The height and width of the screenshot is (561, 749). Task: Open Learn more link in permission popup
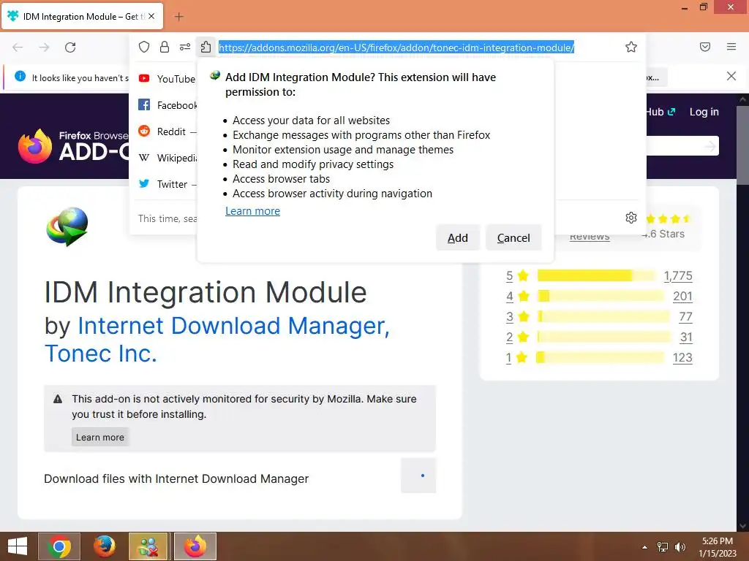pos(252,211)
